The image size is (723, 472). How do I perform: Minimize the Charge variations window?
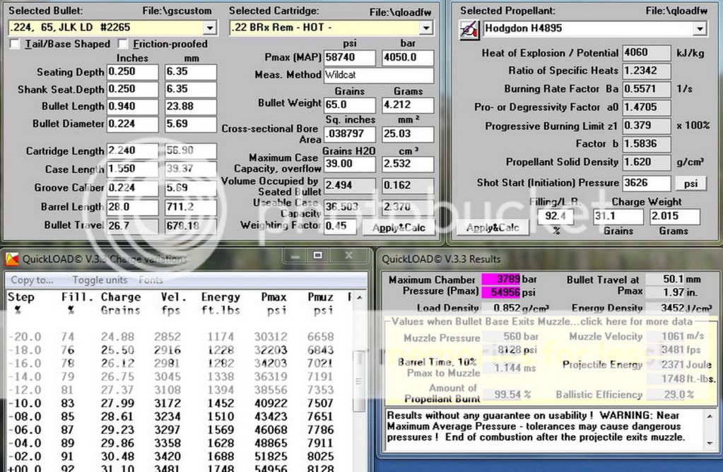click(295, 255)
